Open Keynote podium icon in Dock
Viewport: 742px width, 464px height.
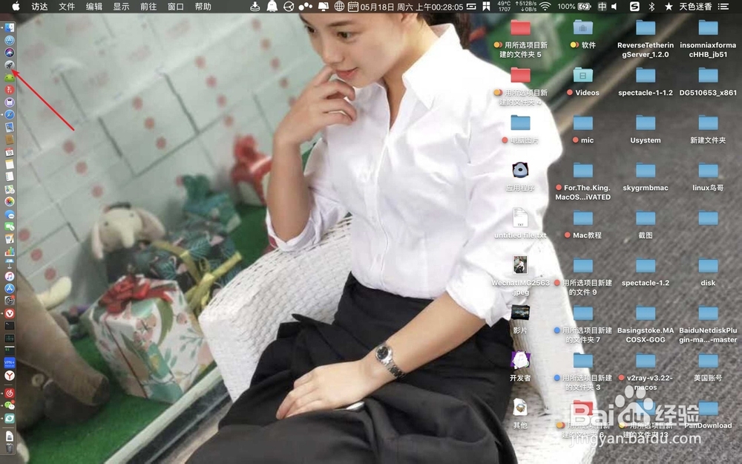tap(9, 264)
